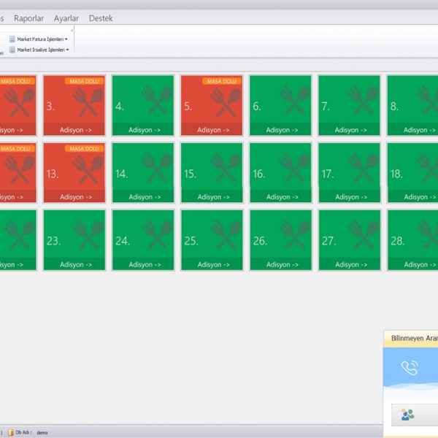Click MASA DOLU badge on table 5
The width and height of the screenshot is (438, 438).
tap(221, 81)
